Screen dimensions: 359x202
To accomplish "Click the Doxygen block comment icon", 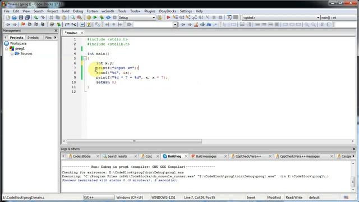I will click(x=67, y=25).
